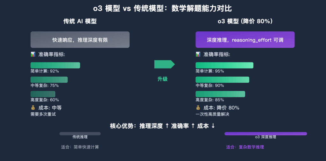This screenshot has height=161, width=326.
Task: Click the traditional 中等复杂 75% bar
Action: click(x=49, y=80)
